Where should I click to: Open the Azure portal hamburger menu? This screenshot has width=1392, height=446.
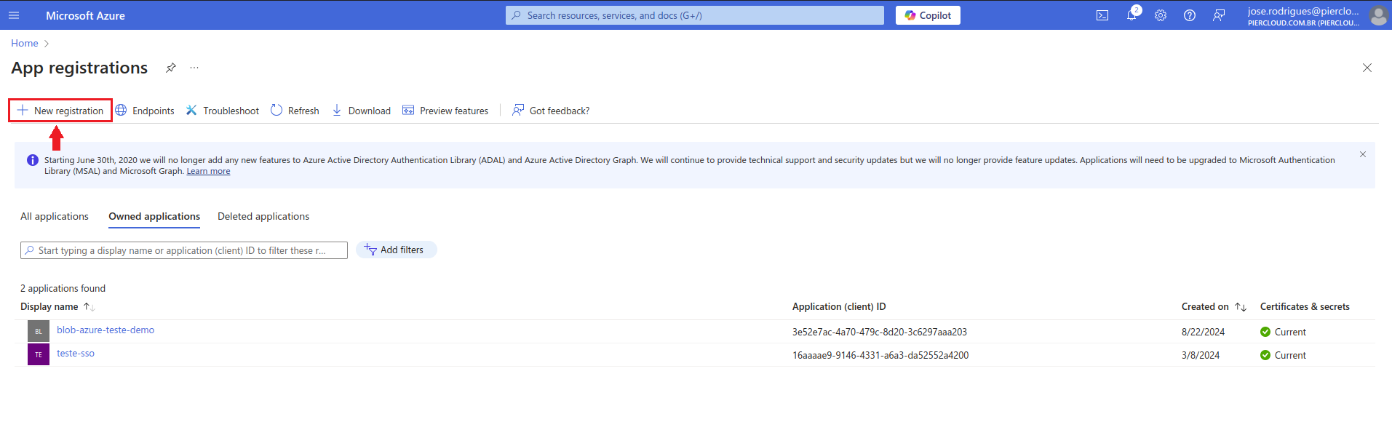tap(14, 15)
